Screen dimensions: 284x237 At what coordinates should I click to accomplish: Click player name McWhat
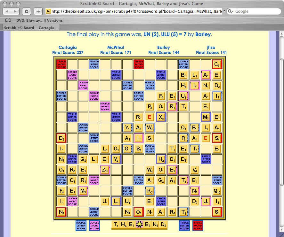(x=116, y=48)
